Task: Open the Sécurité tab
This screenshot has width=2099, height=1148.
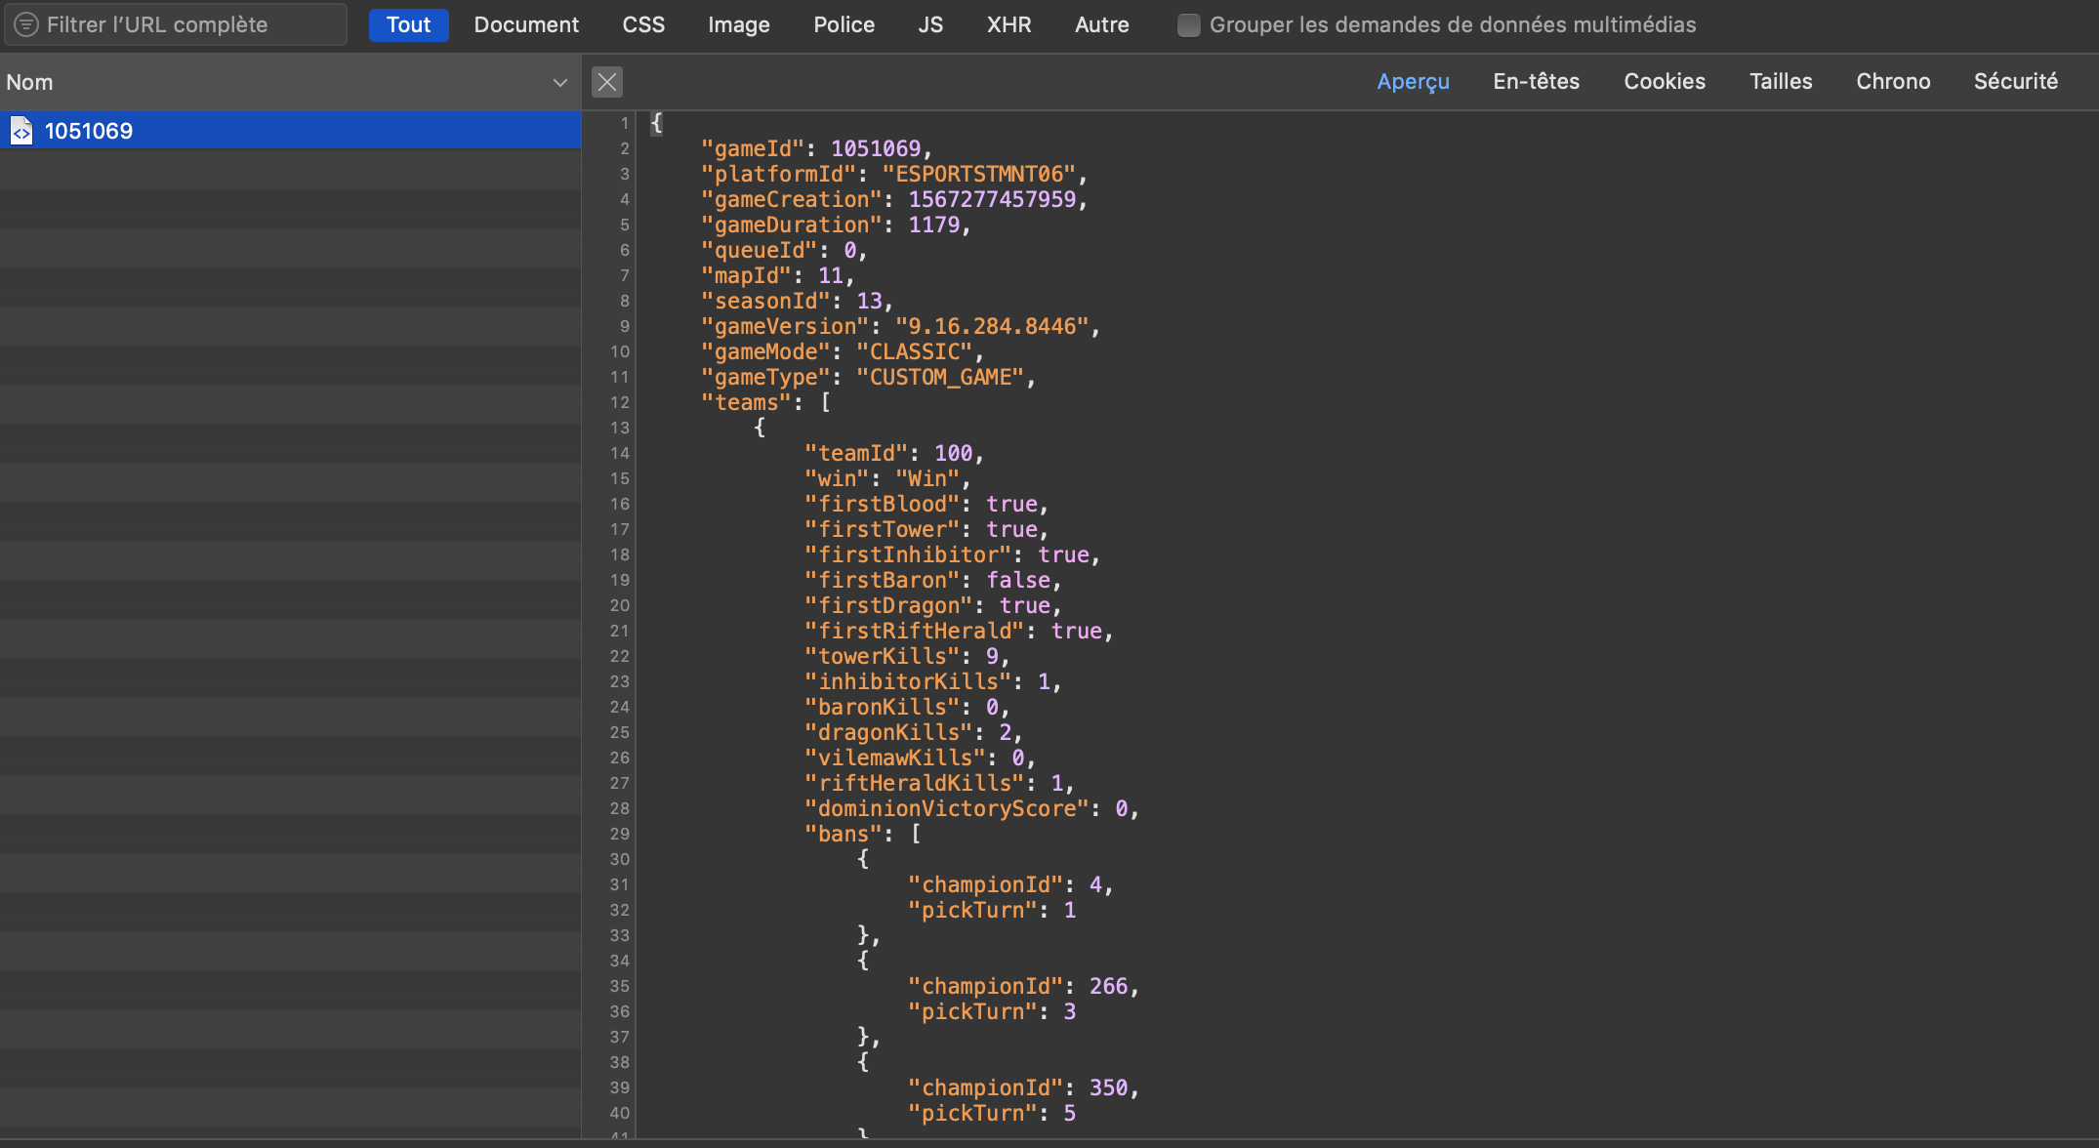Action: coord(2015,82)
